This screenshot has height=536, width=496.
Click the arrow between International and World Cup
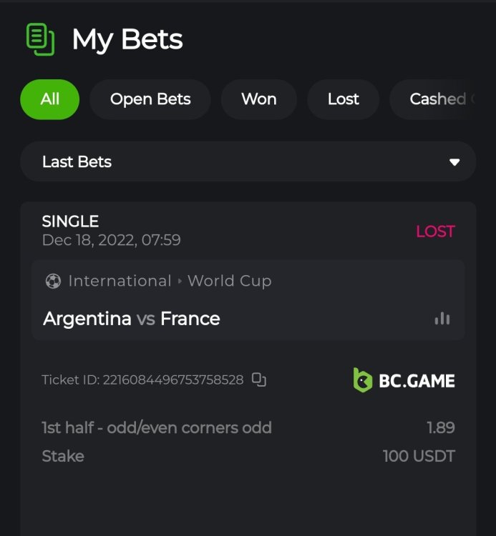(180, 282)
